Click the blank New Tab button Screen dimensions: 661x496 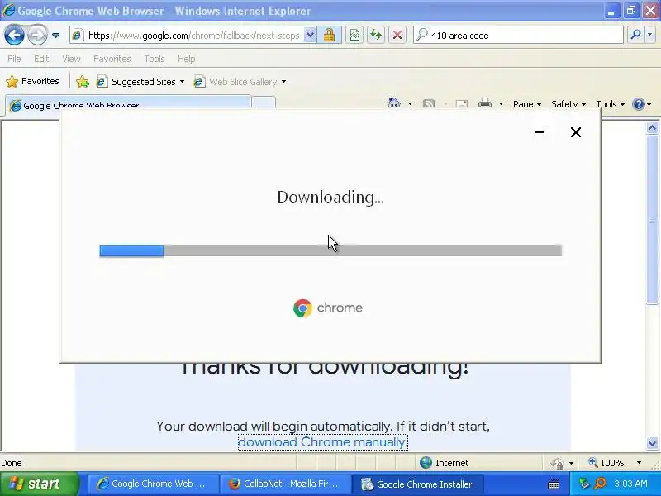[x=264, y=103]
